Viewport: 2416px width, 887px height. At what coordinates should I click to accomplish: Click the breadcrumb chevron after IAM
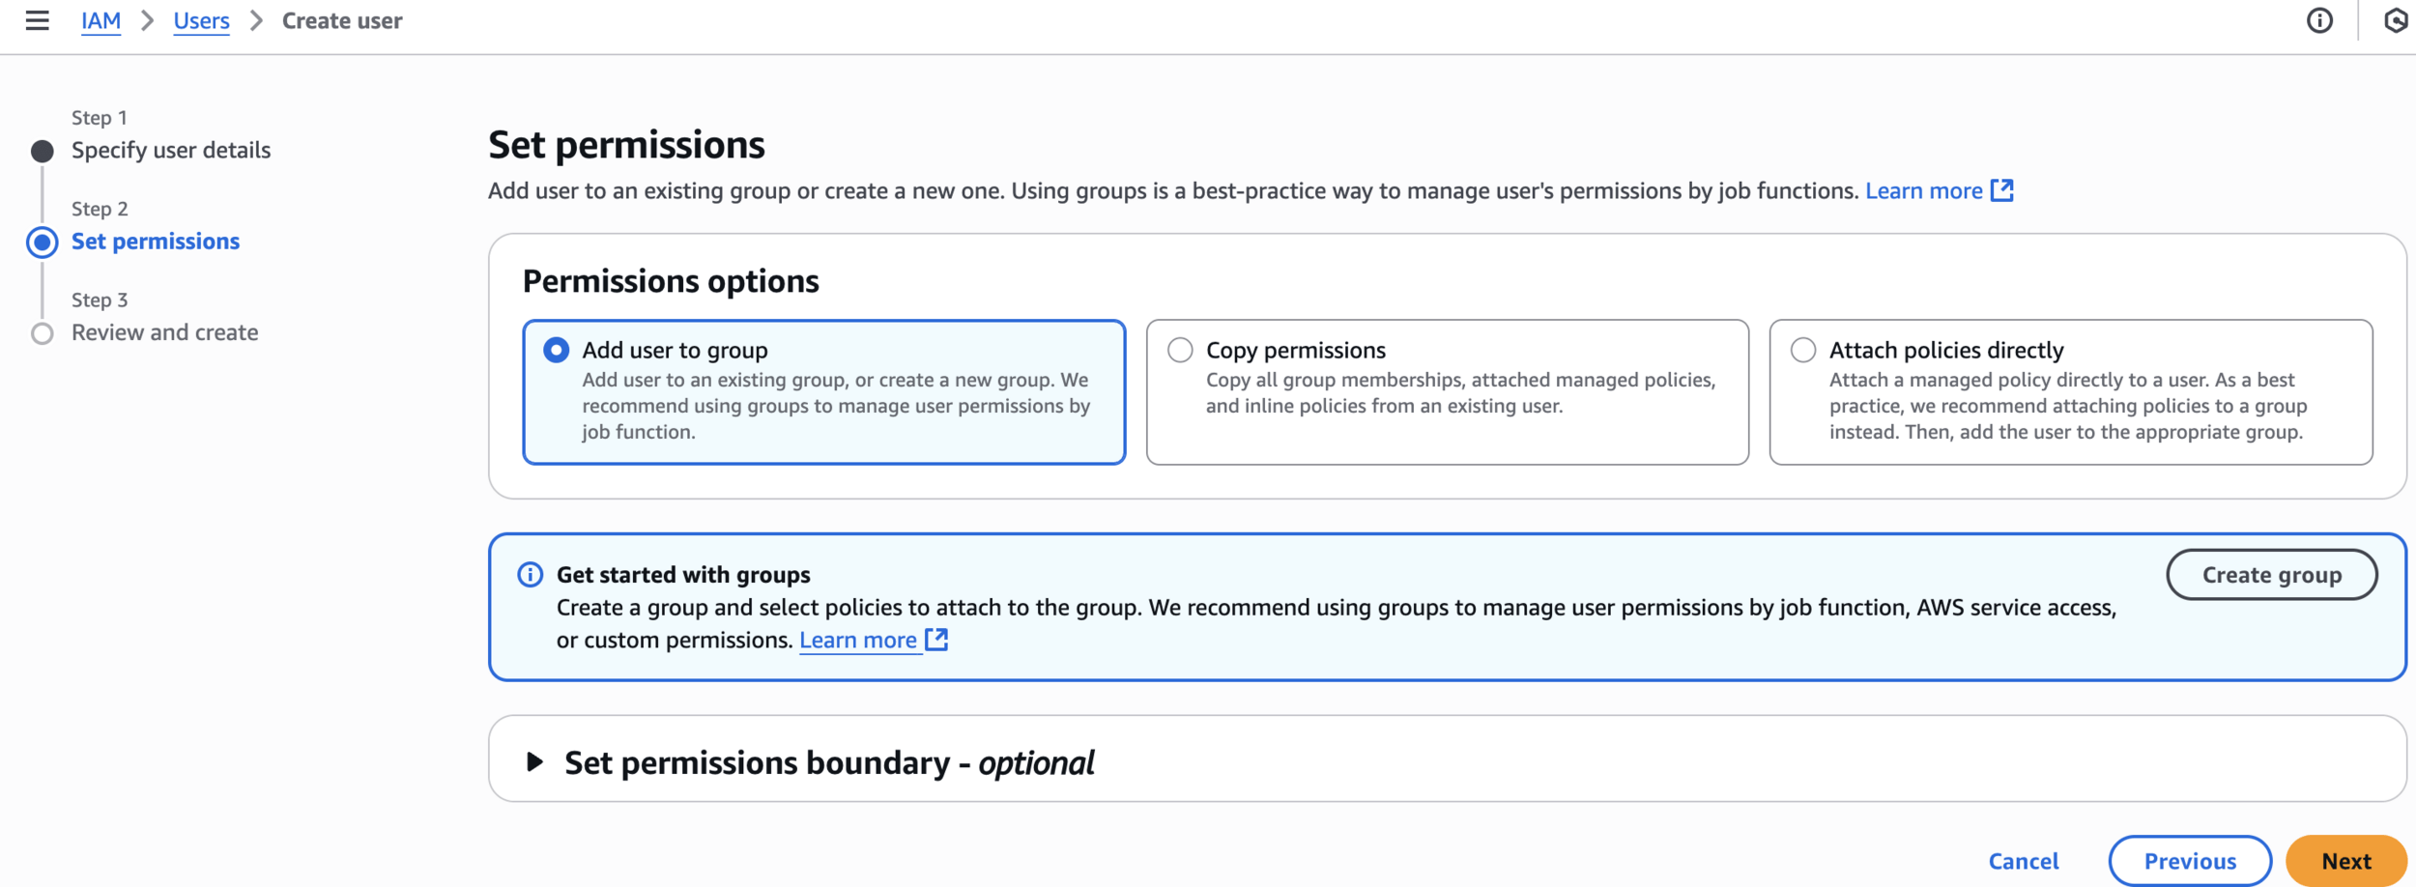pyautogui.click(x=148, y=20)
